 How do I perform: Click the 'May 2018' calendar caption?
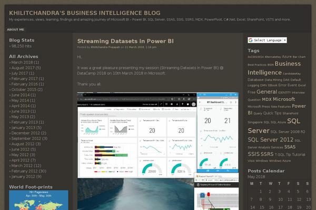point(256,177)
